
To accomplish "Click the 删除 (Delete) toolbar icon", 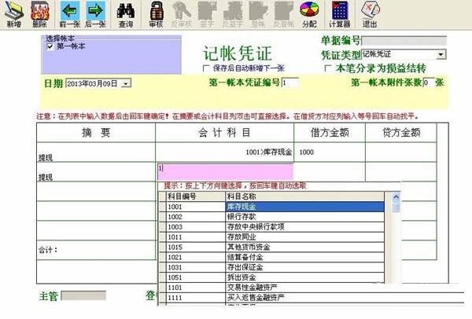I will pos(39,13).
